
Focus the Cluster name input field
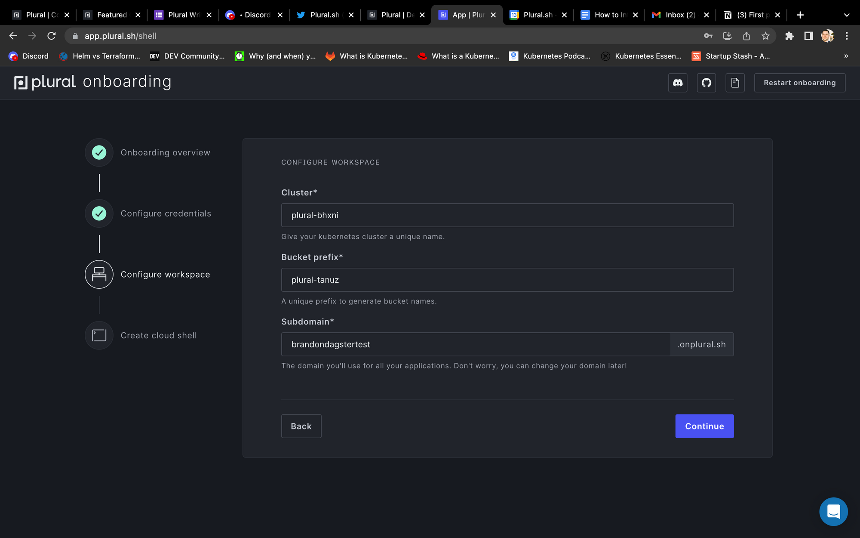coord(507,215)
